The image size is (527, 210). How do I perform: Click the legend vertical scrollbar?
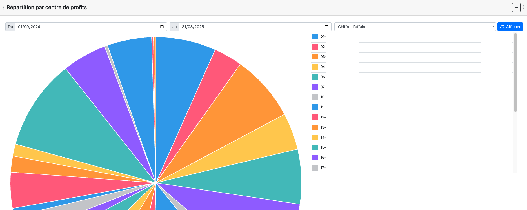coord(515,73)
